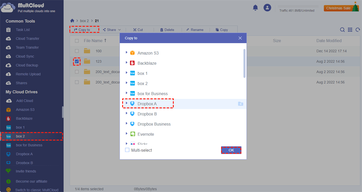Click the folder icon of row 100
This screenshot has width=362, height=192.
click(87, 51)
